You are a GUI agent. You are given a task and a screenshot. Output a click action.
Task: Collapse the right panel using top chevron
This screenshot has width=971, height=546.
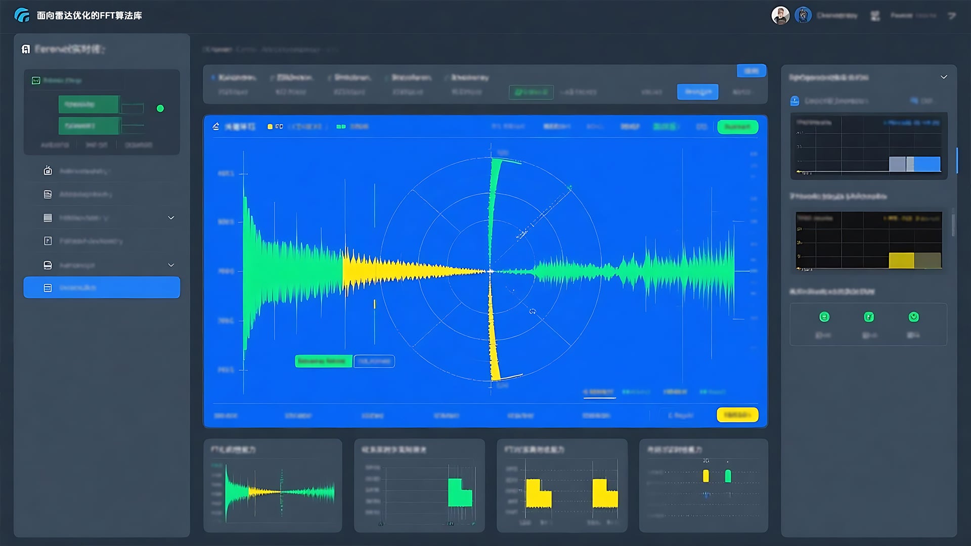click(944, 77)
